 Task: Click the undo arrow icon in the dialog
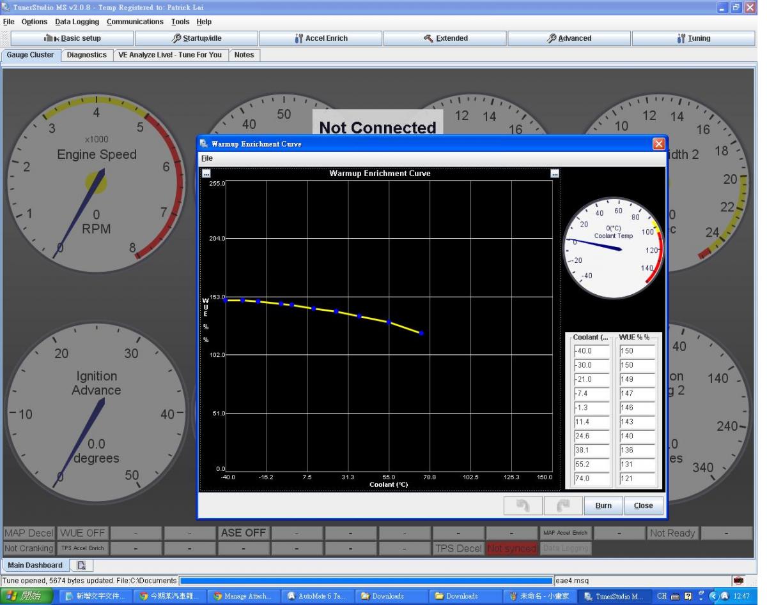coord(523,505)
